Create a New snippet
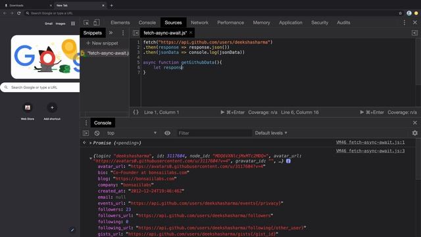 tap(102, 43)
